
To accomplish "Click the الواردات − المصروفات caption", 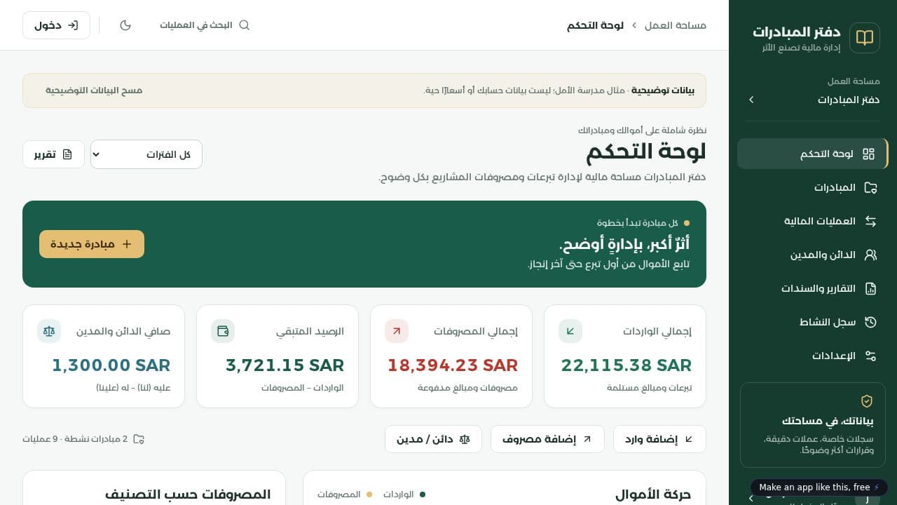I will coord(303,388).
